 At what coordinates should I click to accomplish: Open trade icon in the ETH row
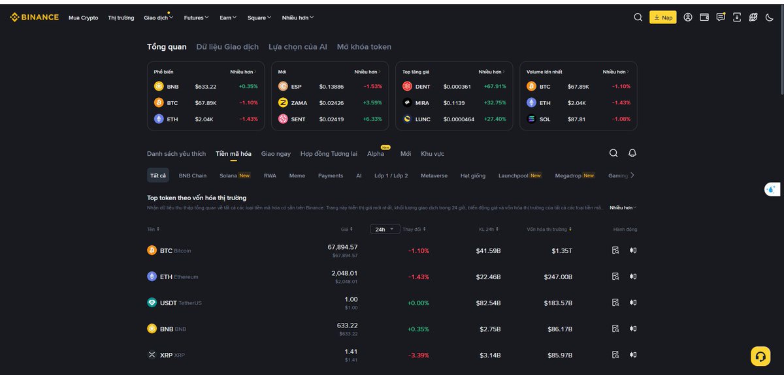pos(633,277)
